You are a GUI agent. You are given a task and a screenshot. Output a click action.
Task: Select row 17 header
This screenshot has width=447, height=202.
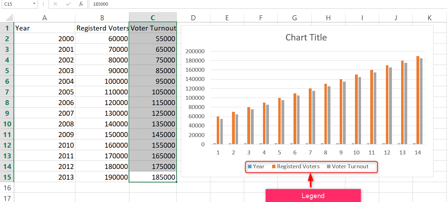[x=7, y=198]
